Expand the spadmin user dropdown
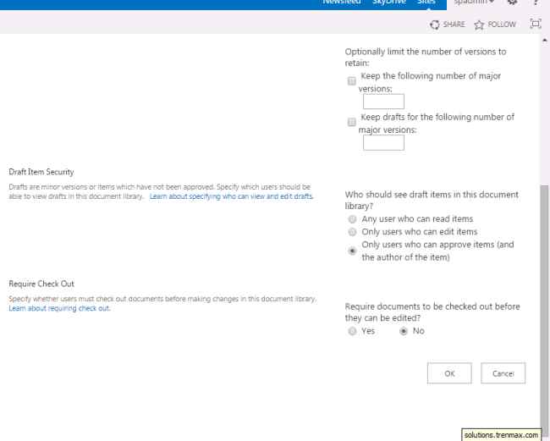The width and height of the screenshot is (550, 441). 474,2
